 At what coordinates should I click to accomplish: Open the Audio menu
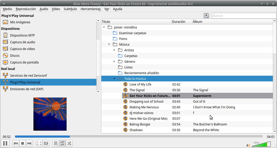(x=44, y=9)
